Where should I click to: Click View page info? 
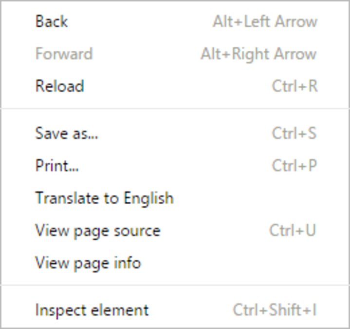[x=88, y=263]
